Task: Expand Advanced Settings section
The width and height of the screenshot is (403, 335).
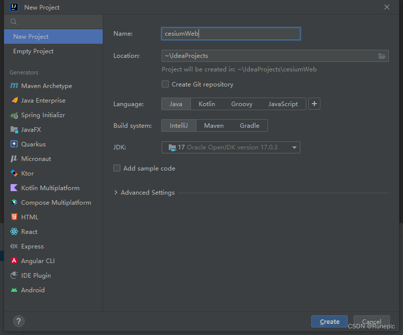Action: pos(116,193)
